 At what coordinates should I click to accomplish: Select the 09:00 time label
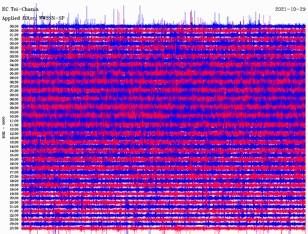click(x=14, y=104)
